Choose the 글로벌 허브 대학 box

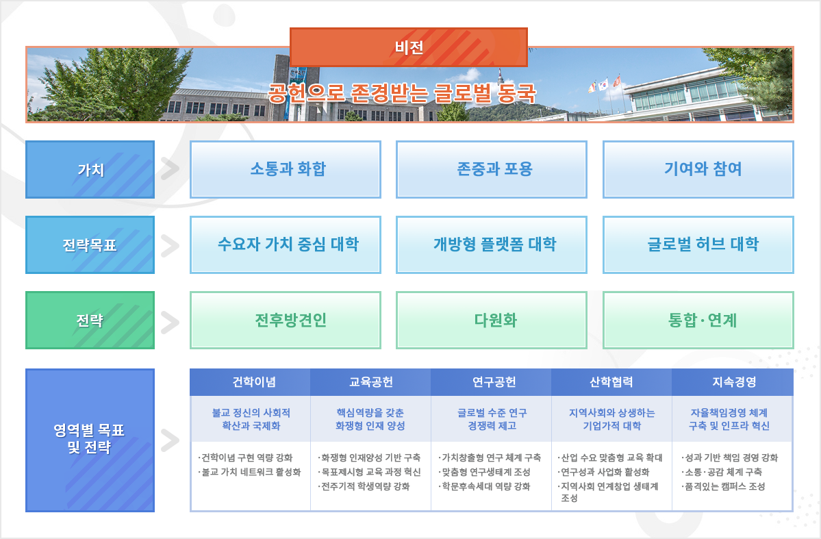pos(698,245)
